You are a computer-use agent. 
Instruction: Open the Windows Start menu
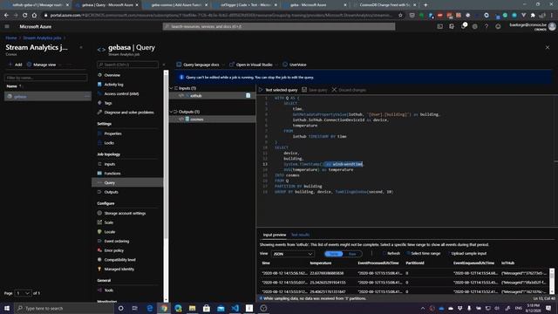click(x=7, y=308)
